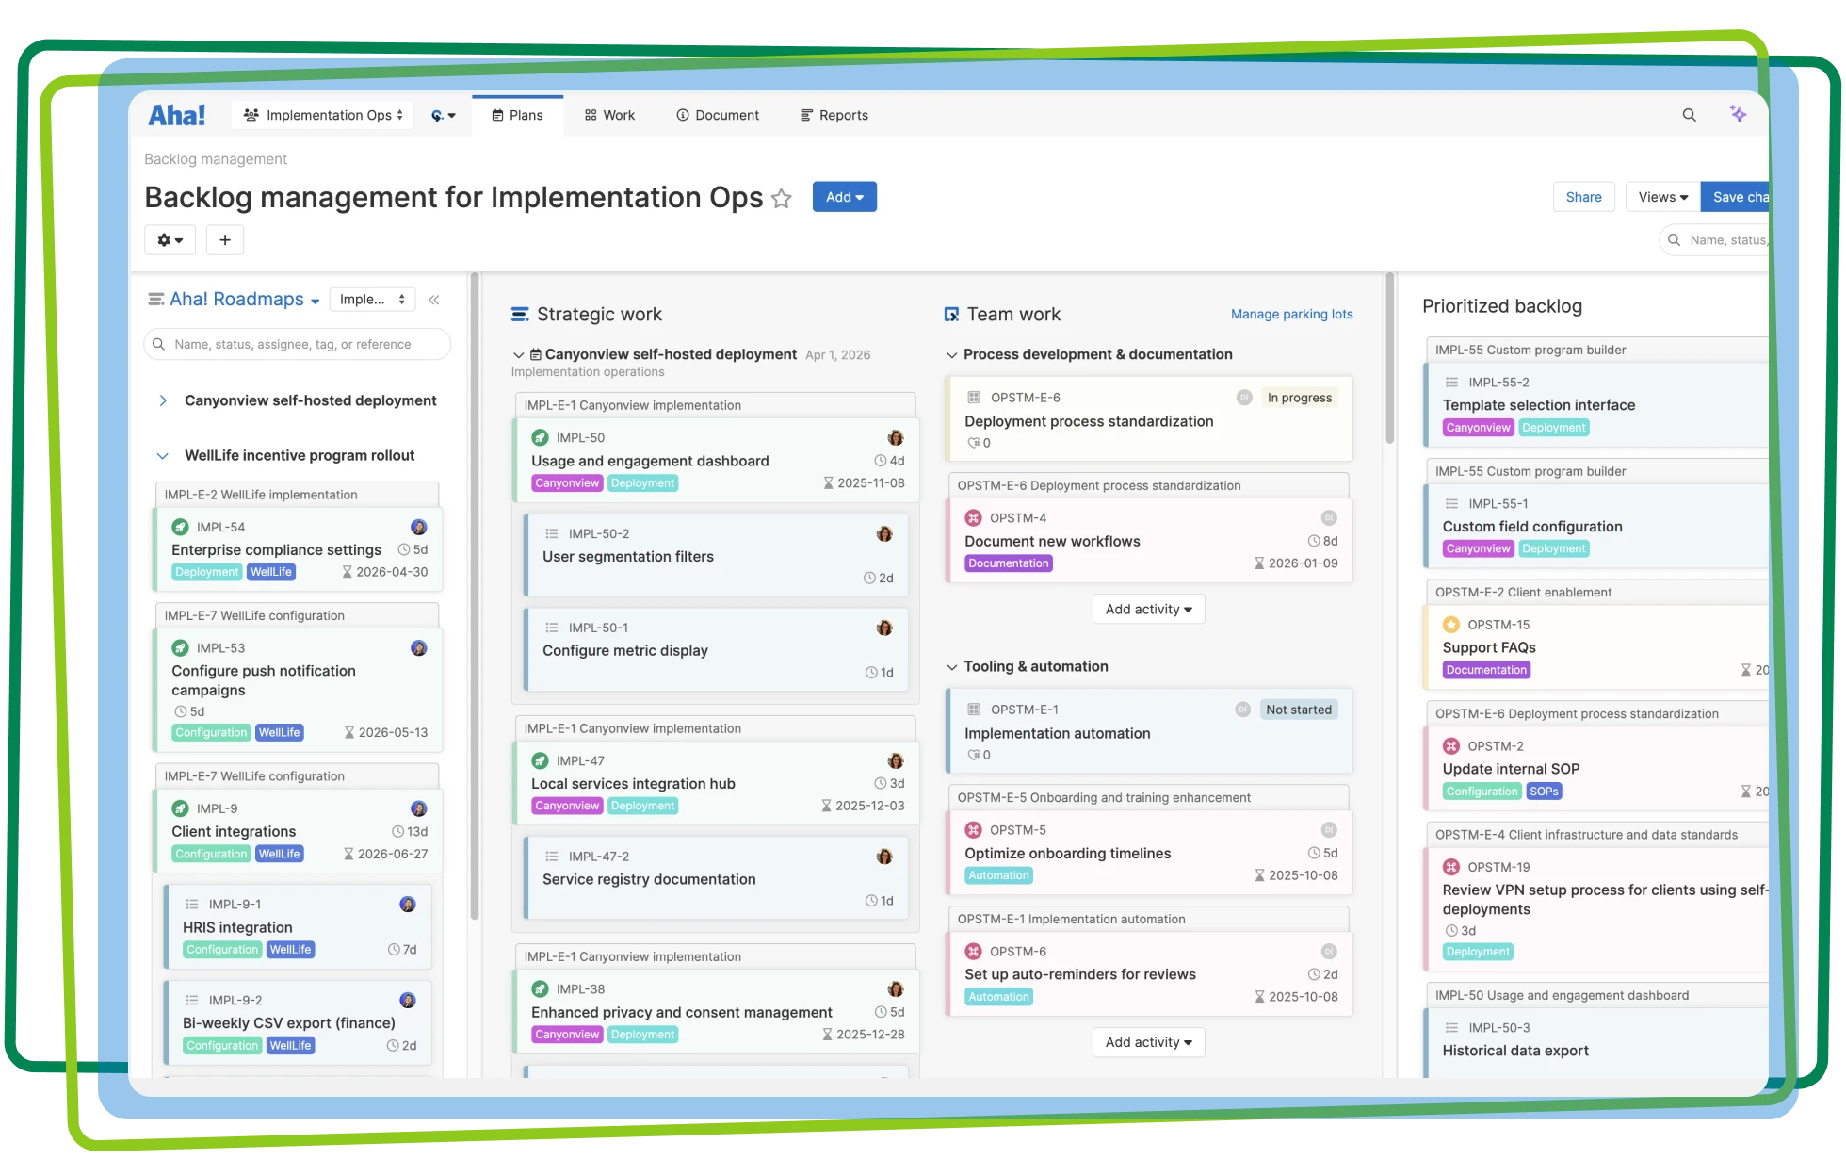1846x1159 pixels.
Task: Click the Share button
Action: (1583, 197)
